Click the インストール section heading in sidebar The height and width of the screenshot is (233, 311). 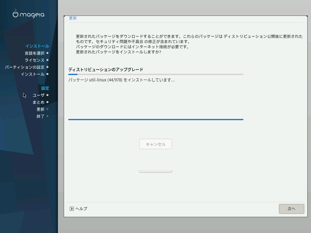37,46
